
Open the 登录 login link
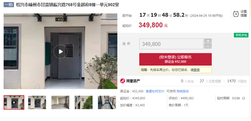(x=196, y=70)
